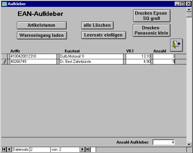193x153 pixels.
Task: Click VK1 price field 13,10
Action: [x=138, y=56]
